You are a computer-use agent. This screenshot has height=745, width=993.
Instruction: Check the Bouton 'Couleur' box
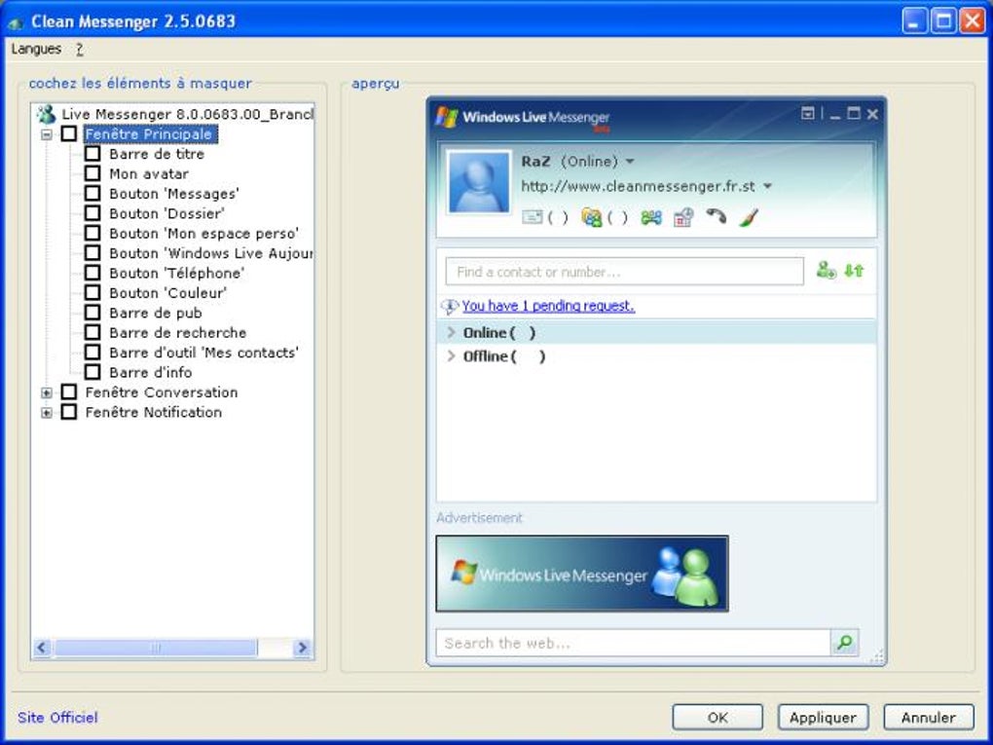[92, 292]
